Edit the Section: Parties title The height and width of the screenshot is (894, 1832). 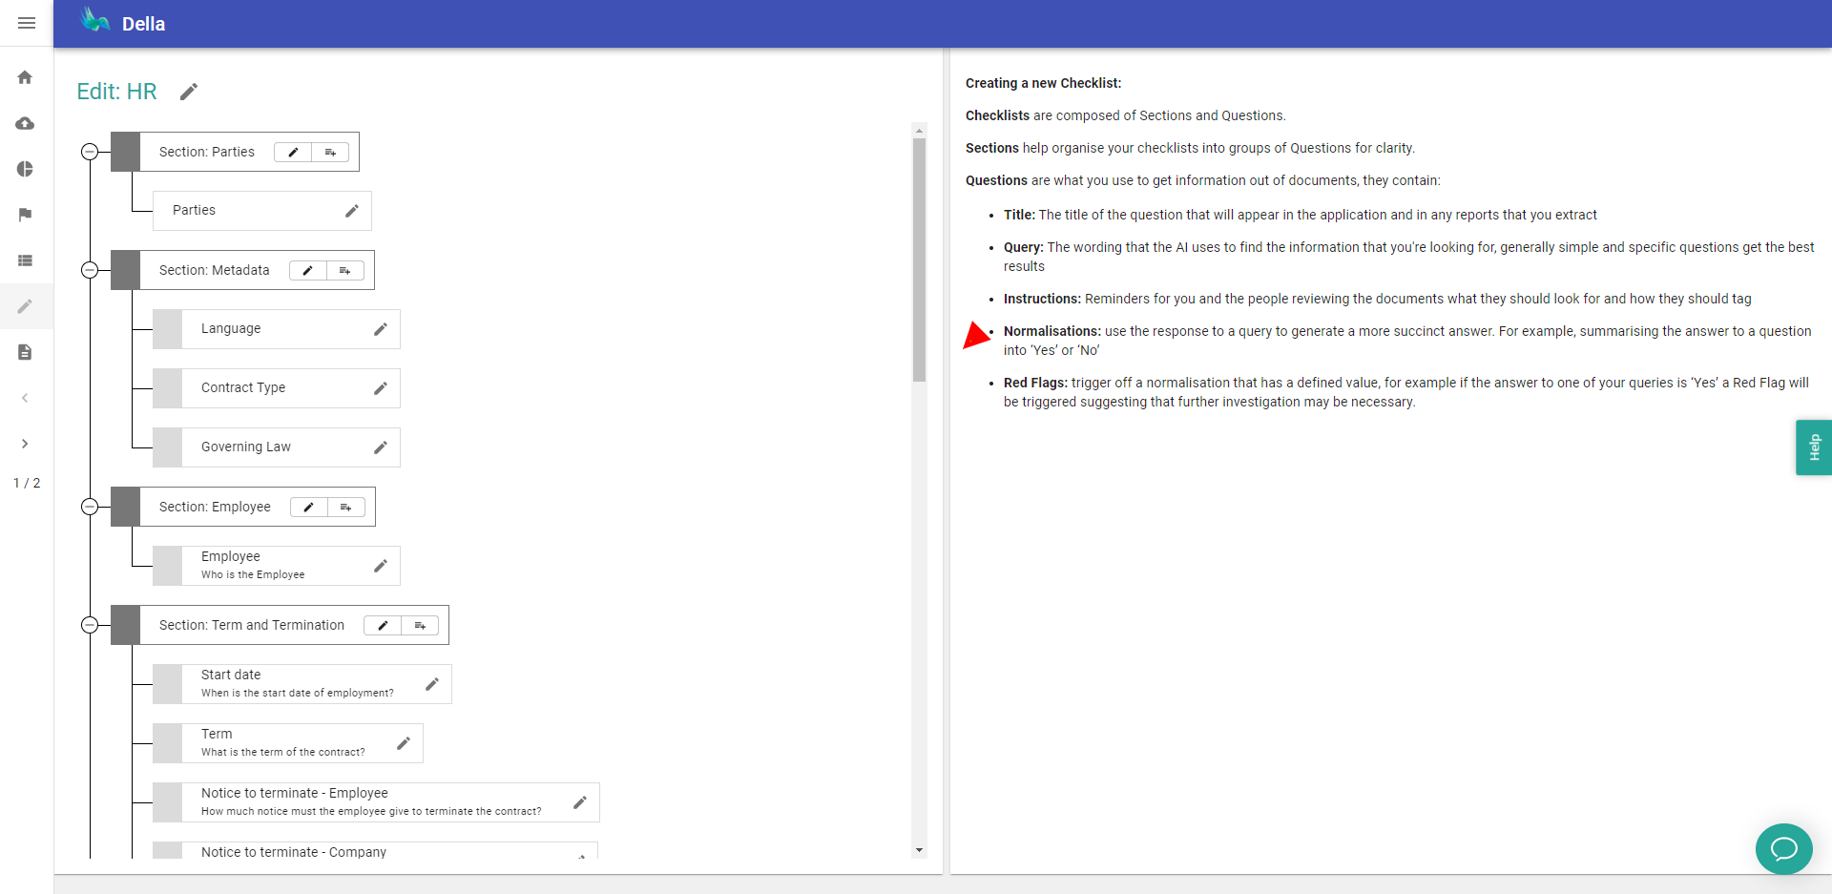[x=293, y=153]
